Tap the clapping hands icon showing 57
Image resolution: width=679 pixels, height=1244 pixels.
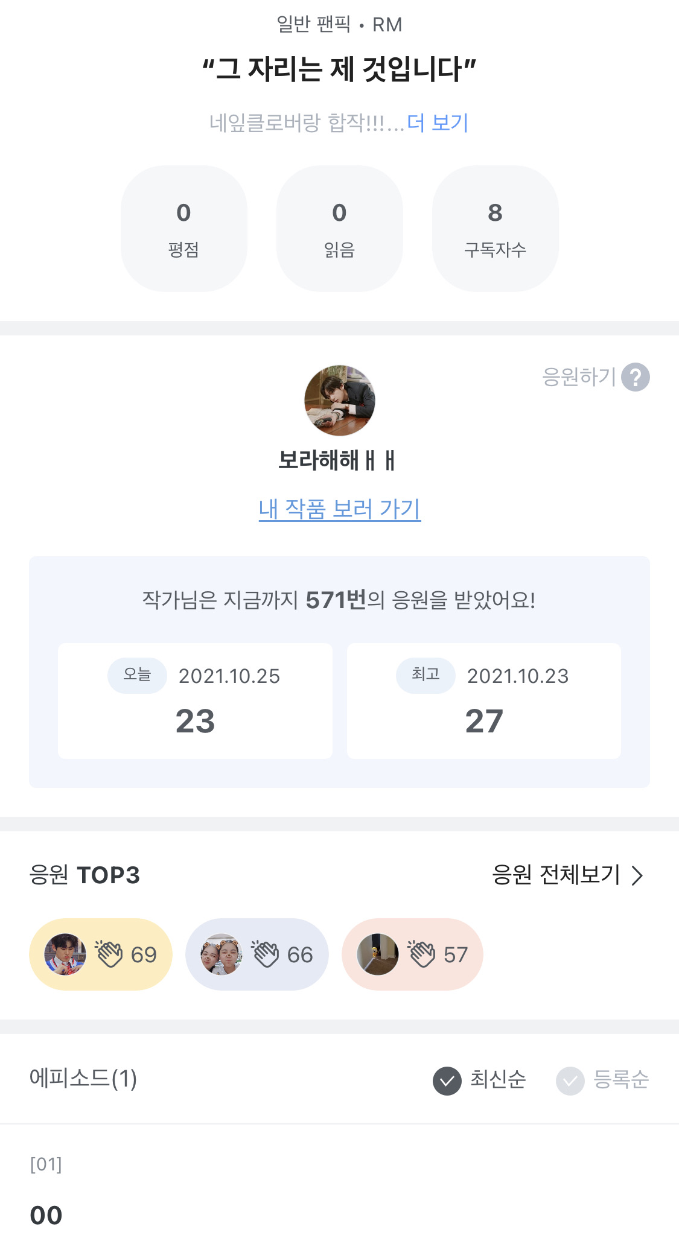422,954
